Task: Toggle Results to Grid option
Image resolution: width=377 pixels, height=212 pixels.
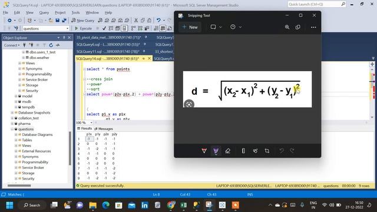Action: click(163, 28)
